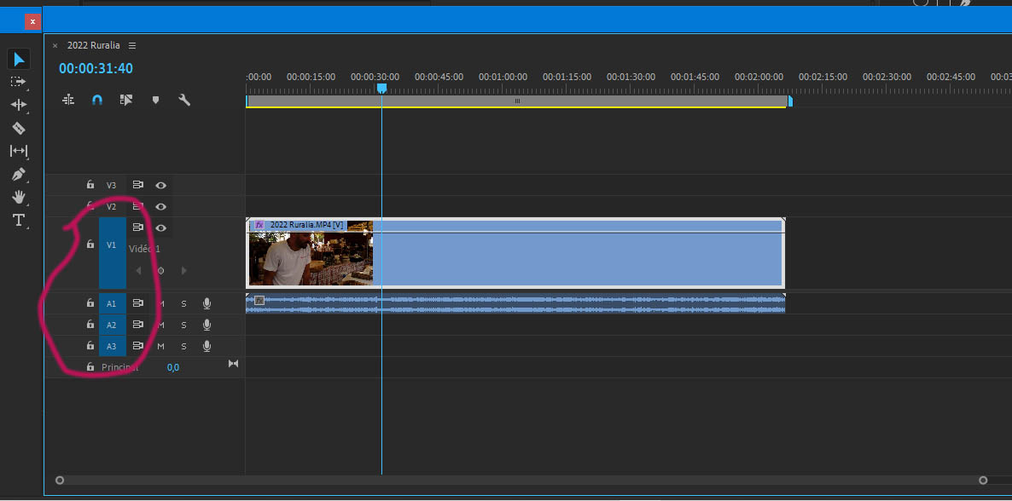
Task: Open Timeline Display Settings wrench
Action: coord(183,100)
